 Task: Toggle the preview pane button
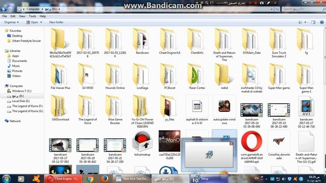point(313,22)
